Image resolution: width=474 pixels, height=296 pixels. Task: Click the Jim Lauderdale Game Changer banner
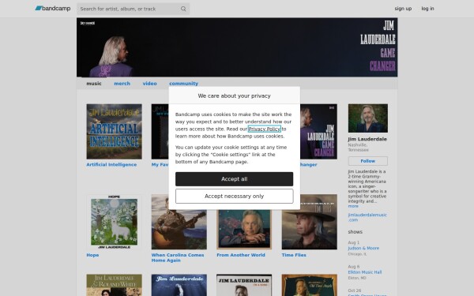237,47
